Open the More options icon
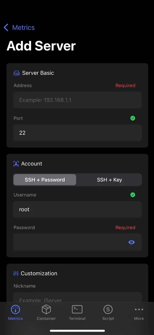This screenshot has height=335, width=154. (x=139, y=309)
